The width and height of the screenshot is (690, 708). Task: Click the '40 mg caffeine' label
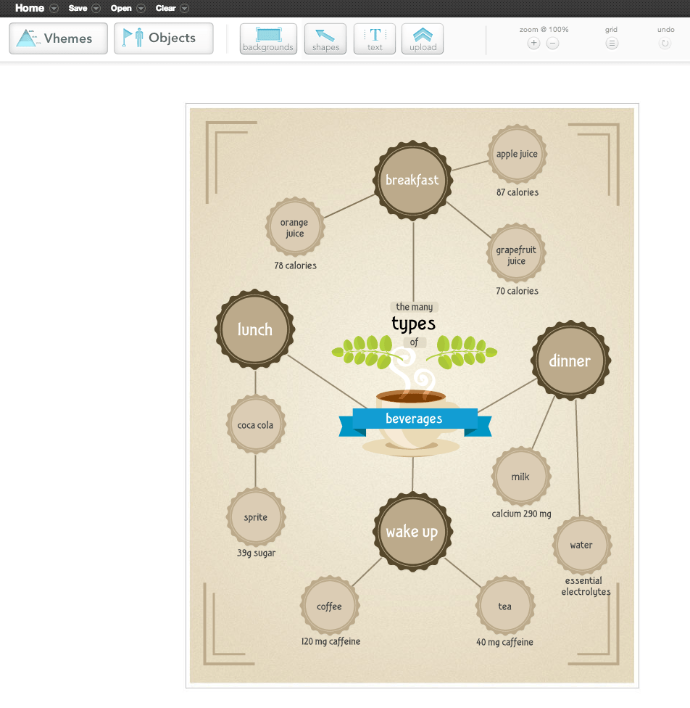[504, 642]
